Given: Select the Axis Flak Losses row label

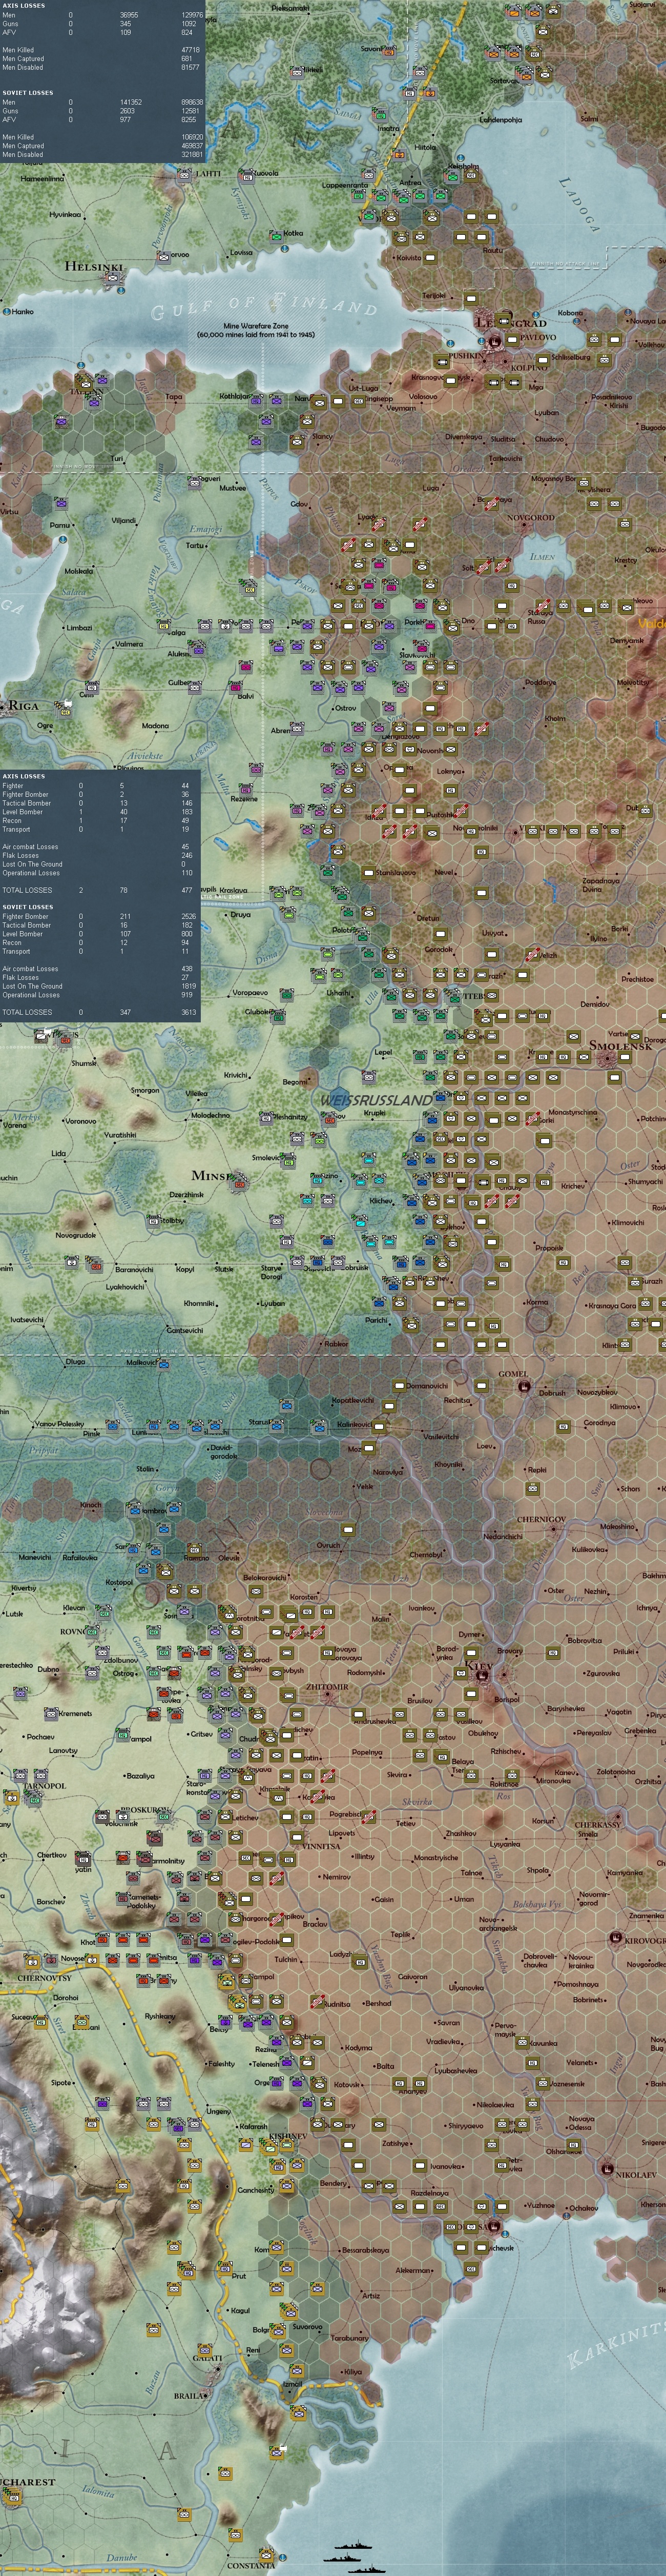Looking at the screenshot, I should pyautogui.click(x=21, y=855).
